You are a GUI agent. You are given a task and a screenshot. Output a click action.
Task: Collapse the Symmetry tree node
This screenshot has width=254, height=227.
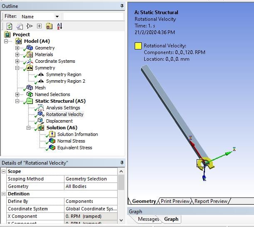17,68
